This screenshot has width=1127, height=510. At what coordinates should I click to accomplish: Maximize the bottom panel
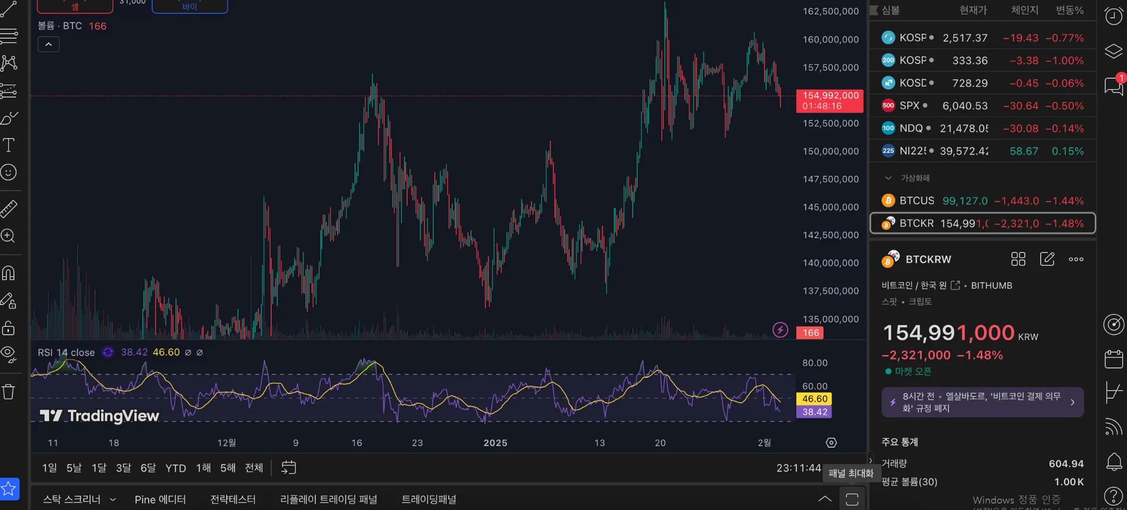pyautogui.click(x=852, y=499)
